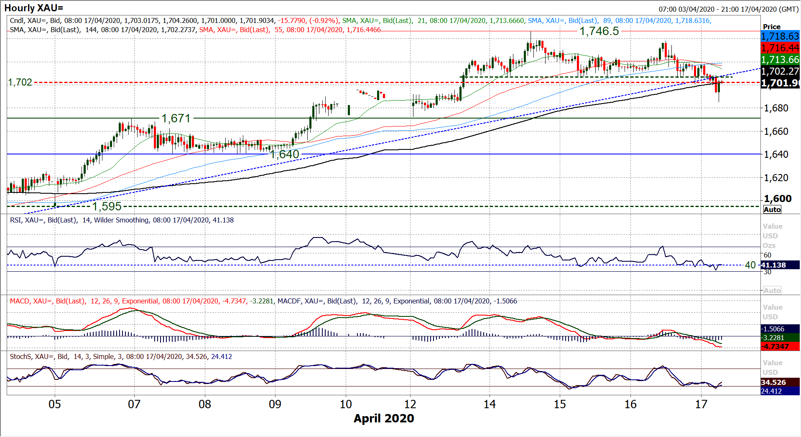This screenshot has width=801, height=437.
Task: Click the 1,660 price axis label
Action: [776, 131]
